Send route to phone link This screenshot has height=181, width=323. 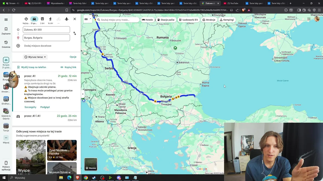32,67
